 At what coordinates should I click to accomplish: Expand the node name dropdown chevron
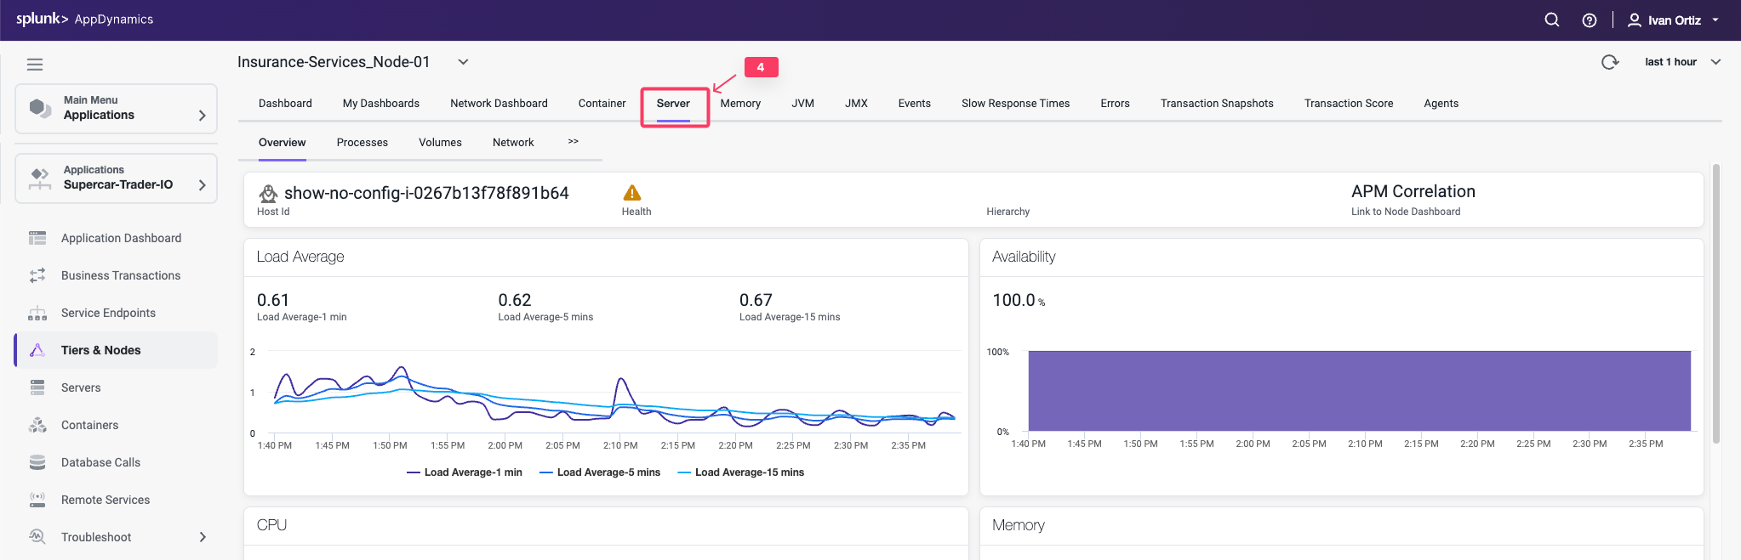(463, 62)
